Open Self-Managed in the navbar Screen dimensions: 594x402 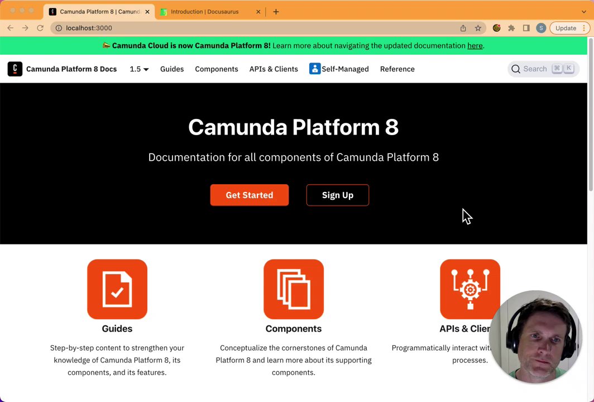tap(339, 69)
